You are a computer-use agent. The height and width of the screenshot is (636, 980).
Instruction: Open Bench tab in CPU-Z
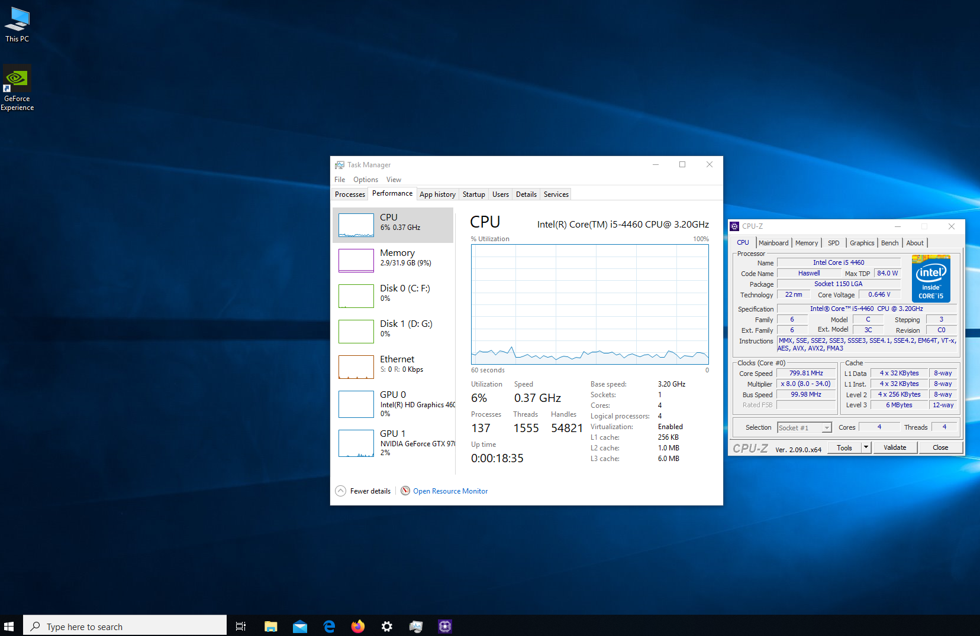click(x=890, y=243)
